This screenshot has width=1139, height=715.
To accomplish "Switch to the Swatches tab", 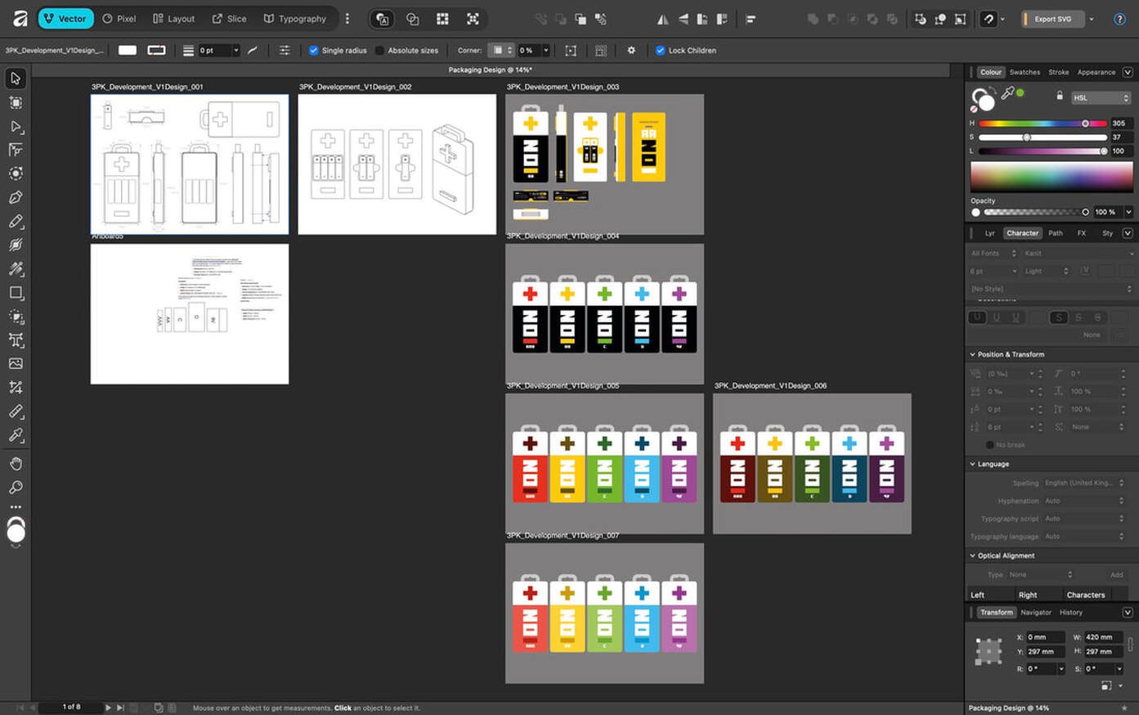I will point(1024,72).
